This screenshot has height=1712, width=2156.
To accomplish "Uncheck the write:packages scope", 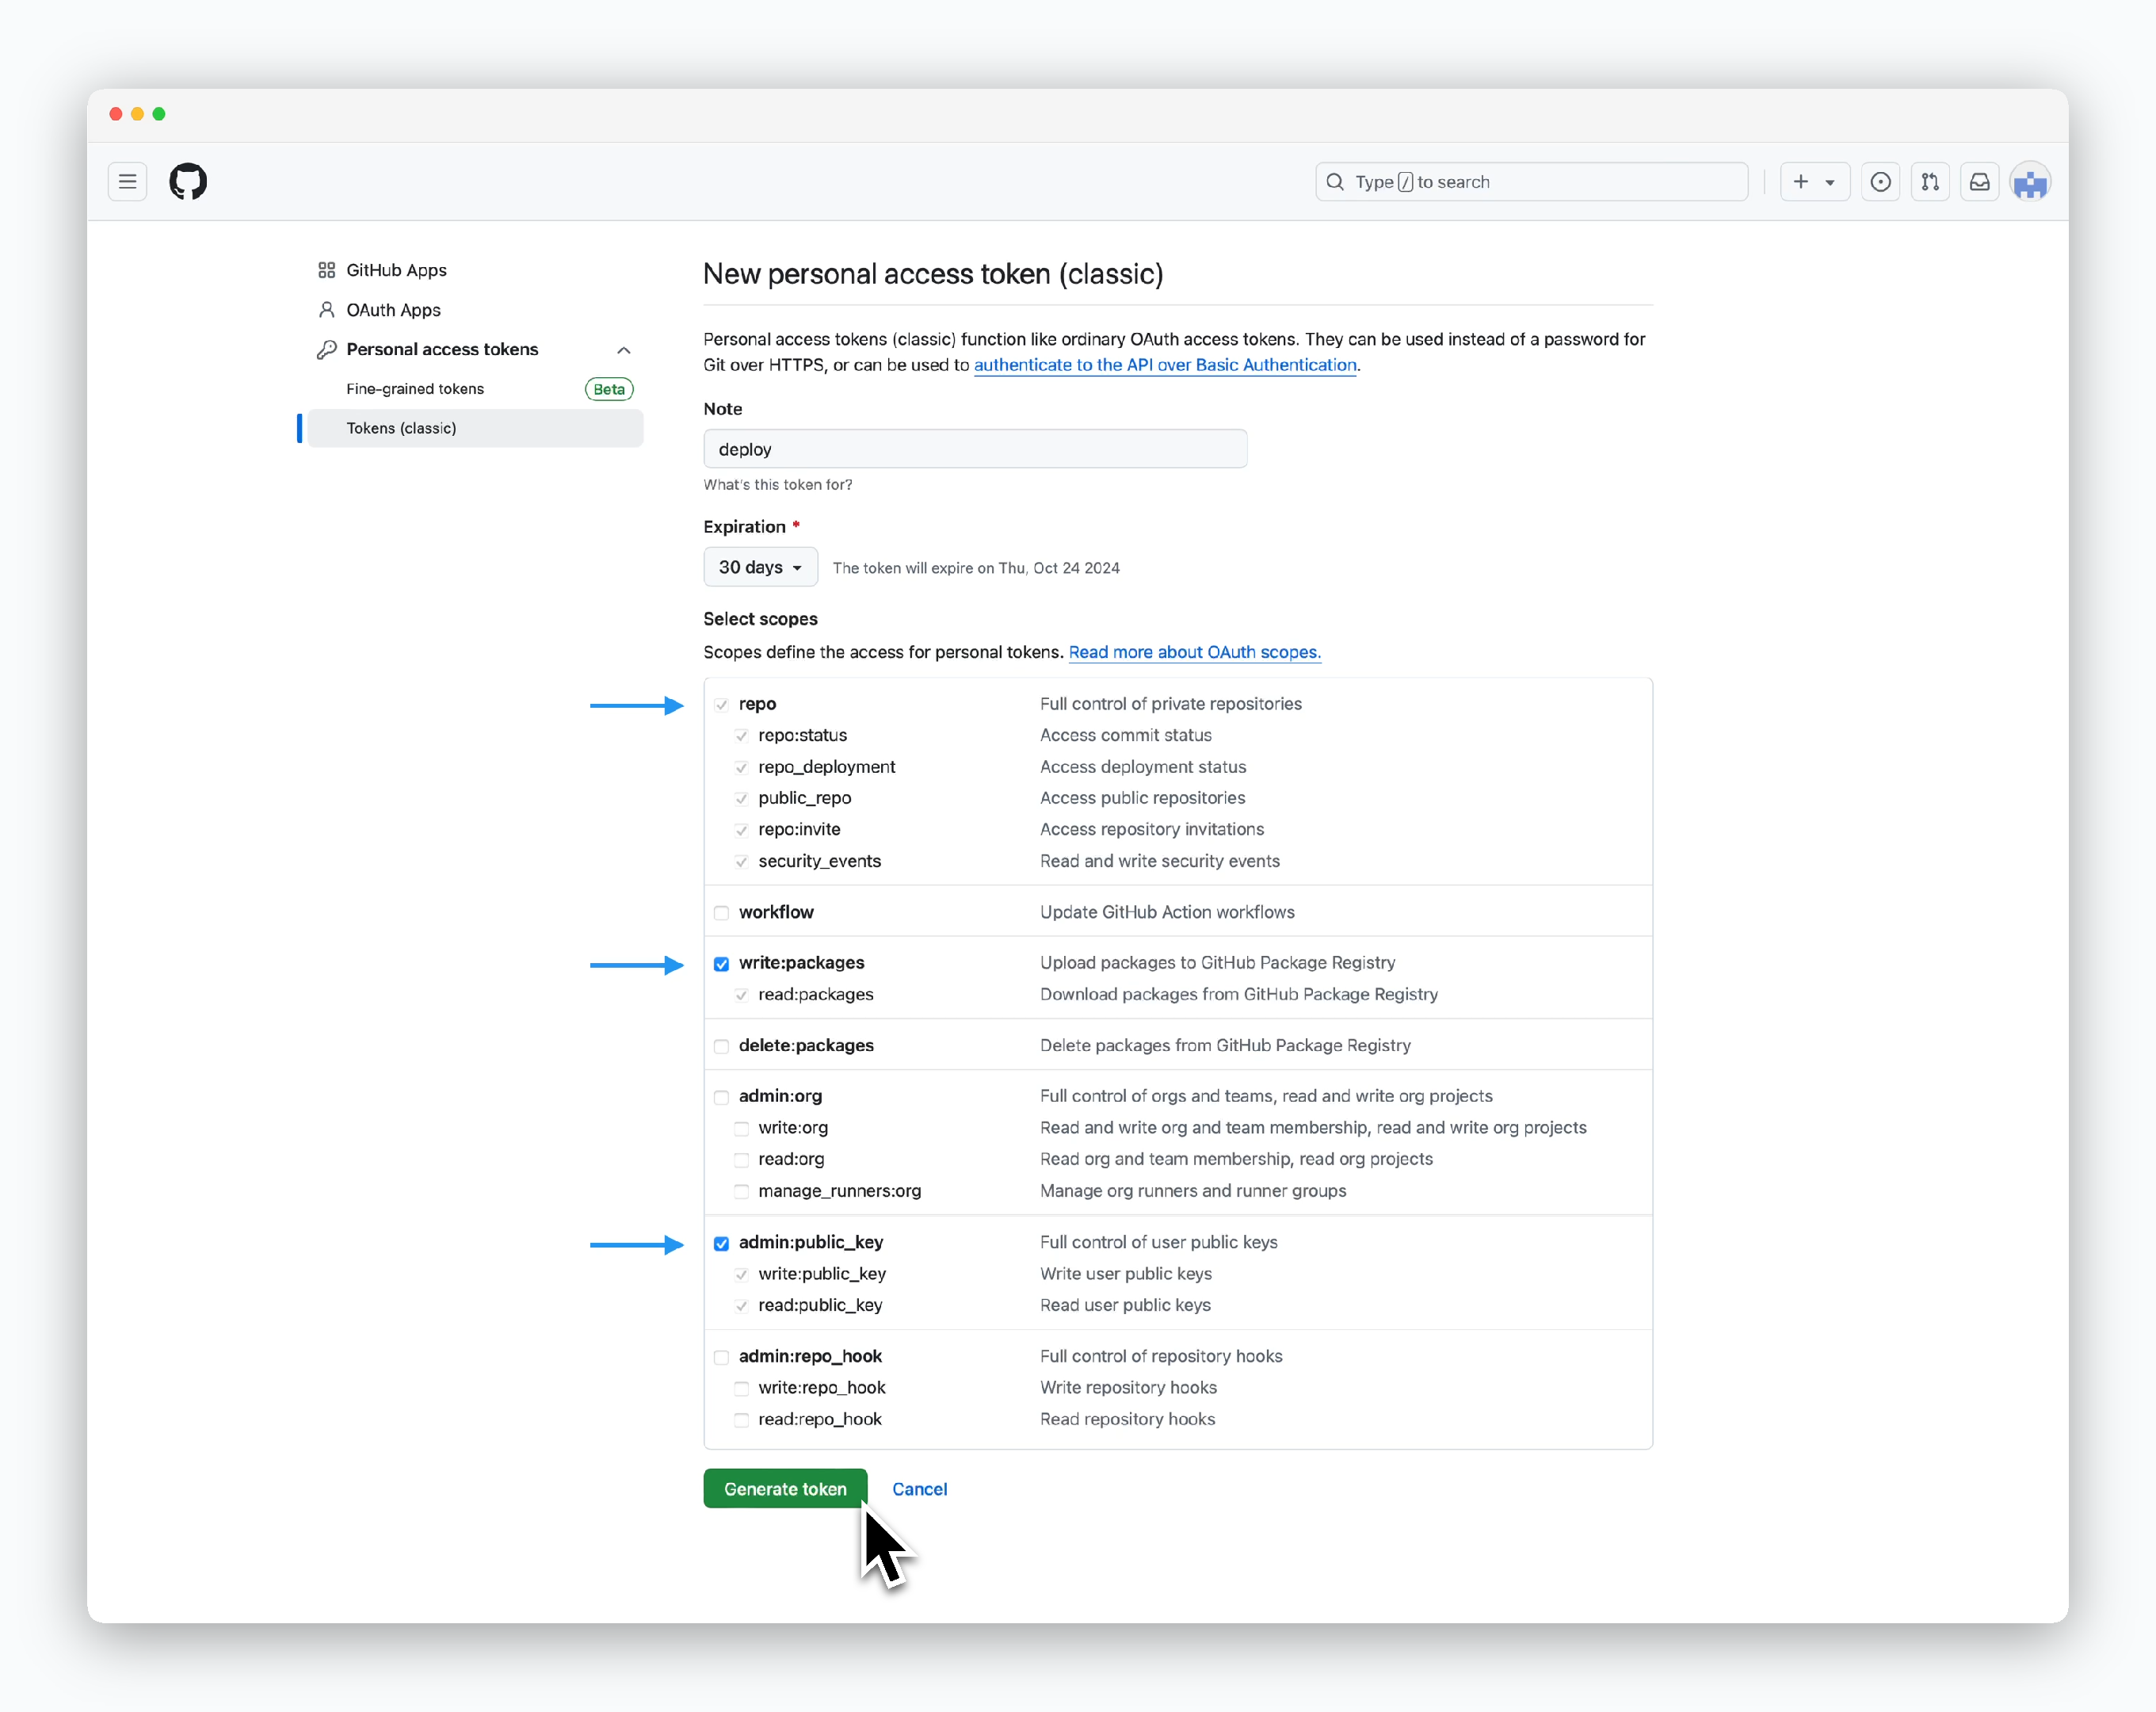I will 721,964.
